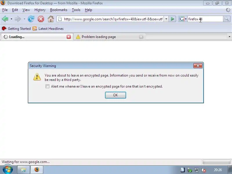Click the warning triangle icon in the dialog

point(37,77)
